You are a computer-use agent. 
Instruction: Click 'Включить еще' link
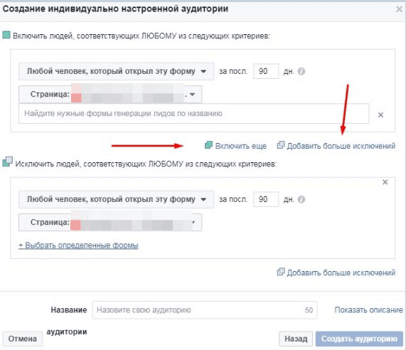tap(241, 146)
